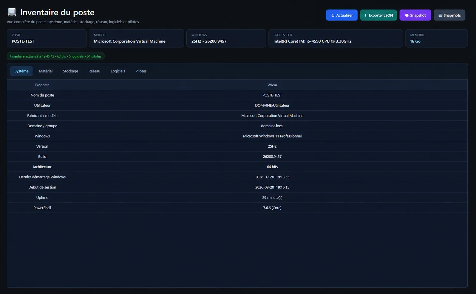Select the PROCESSEUR summary card
The height and width of the screenshot is (294, 476).
coord(336,38)
